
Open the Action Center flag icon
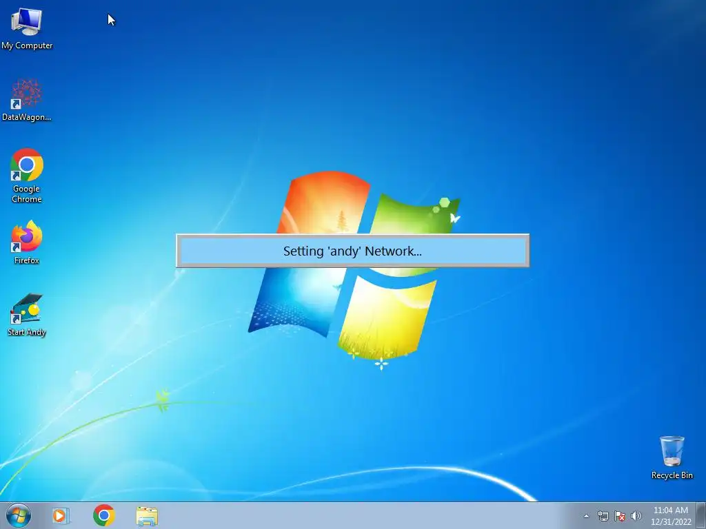[620, 516]
